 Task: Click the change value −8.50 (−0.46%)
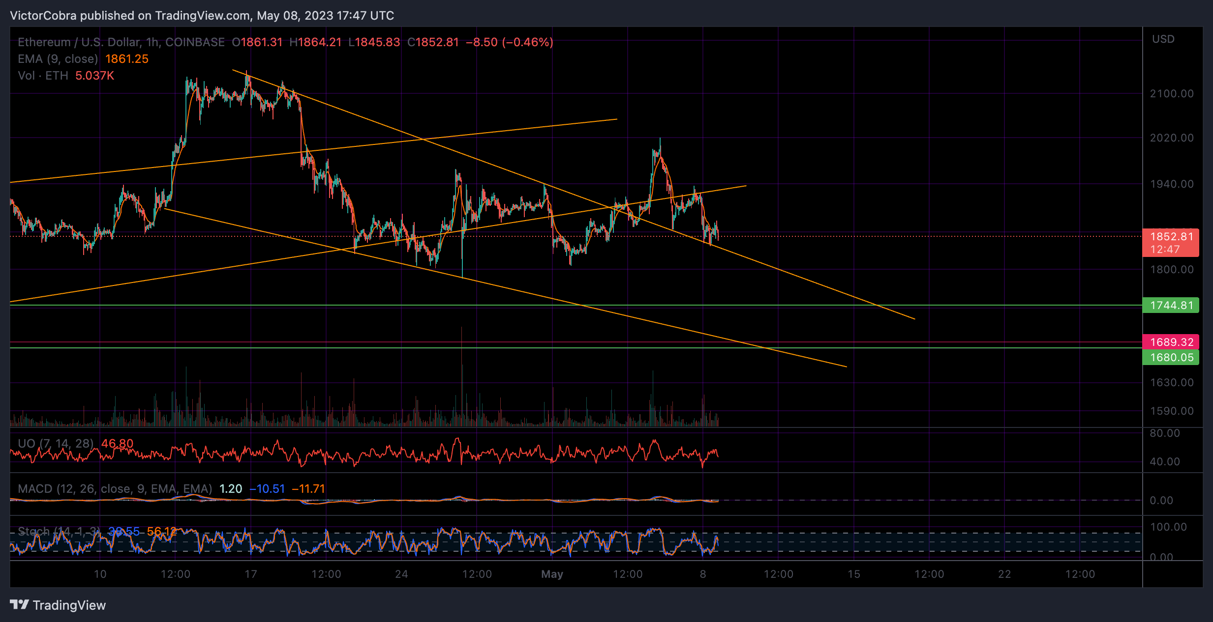[x=510, y=42]
